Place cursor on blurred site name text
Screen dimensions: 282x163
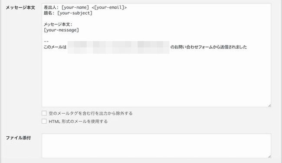[118, 47]
